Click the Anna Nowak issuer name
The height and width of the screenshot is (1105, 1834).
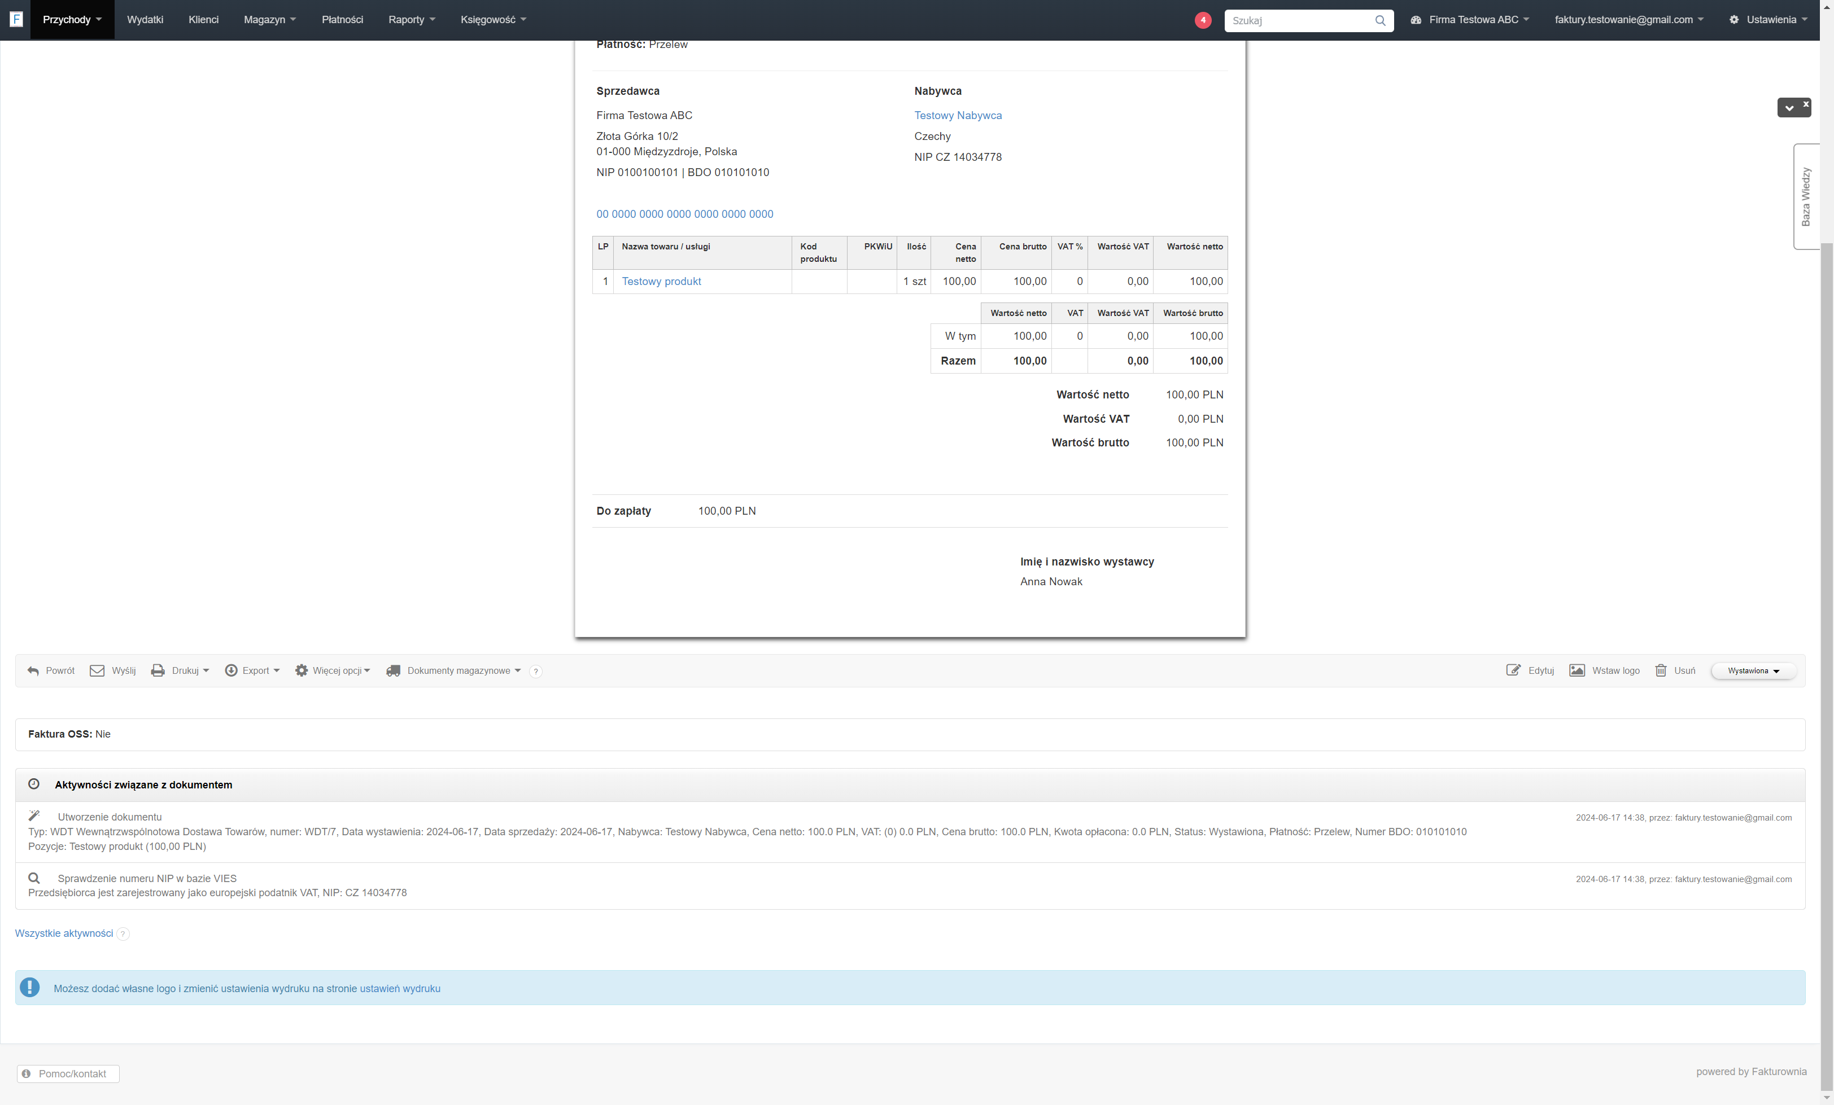tap(1051, 582)
